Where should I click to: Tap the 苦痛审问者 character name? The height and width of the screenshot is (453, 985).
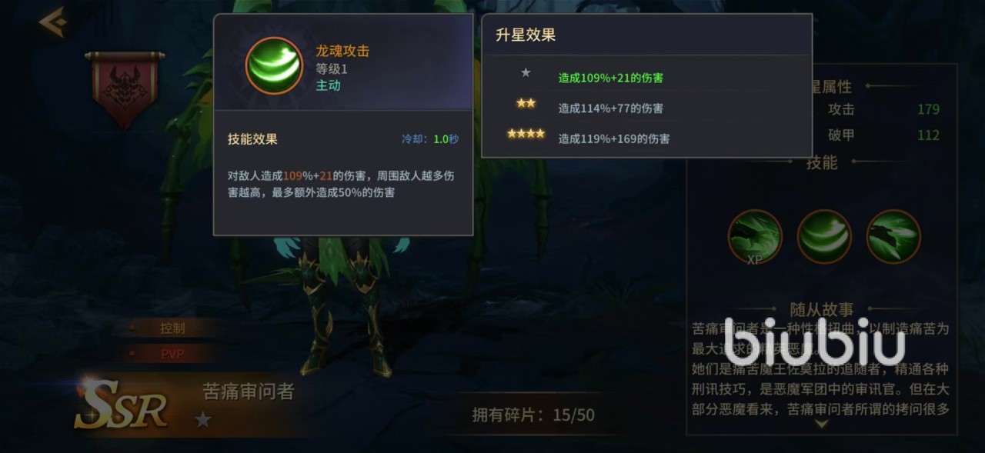pyautogui.click(x=249, y=391)
